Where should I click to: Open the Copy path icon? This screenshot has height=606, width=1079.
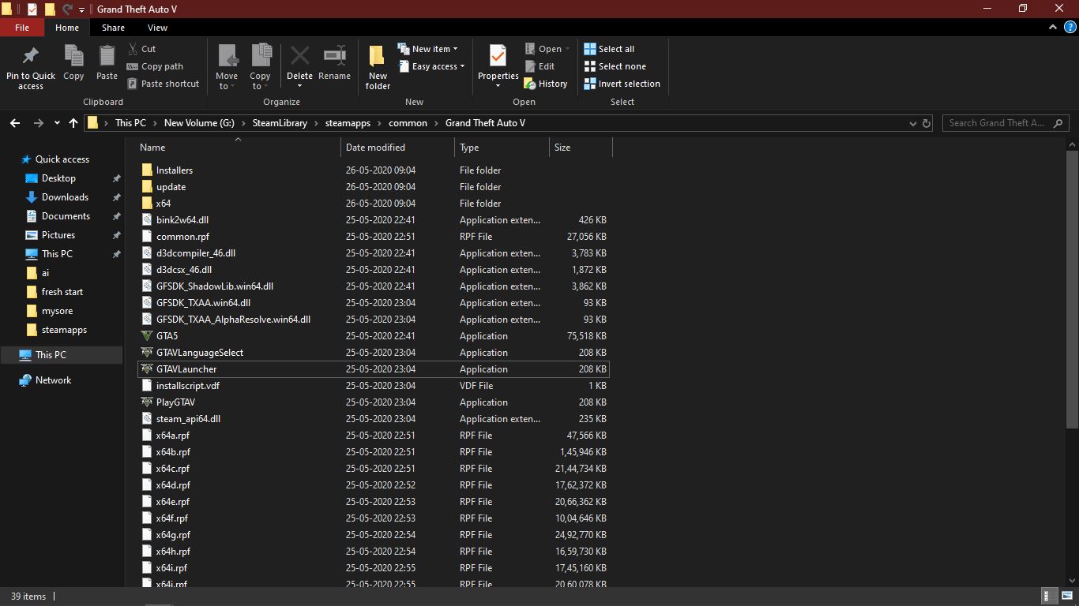[x=156, y=65]
